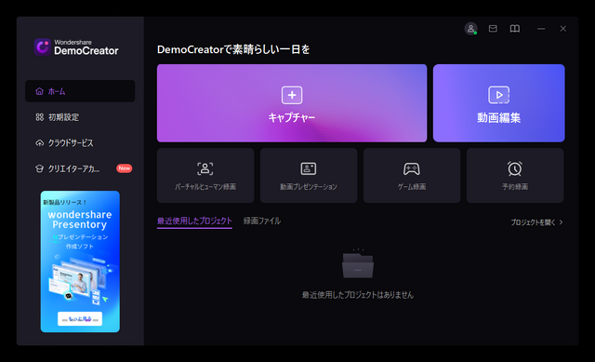Launch ゲーム録画 mode
This screenshot has height=362, width=595.
click(x=412, y=176)
